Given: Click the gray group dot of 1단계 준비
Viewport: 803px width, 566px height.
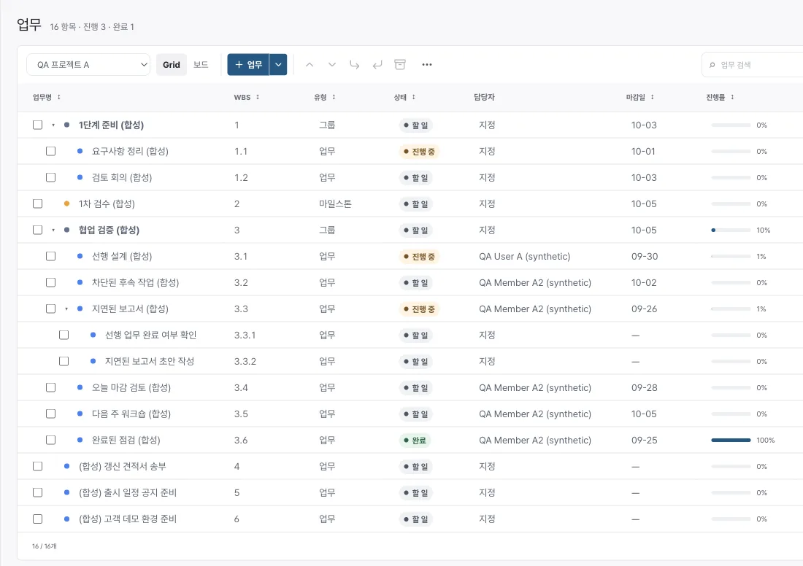Looking at the screenshot, I should coord(66,125).
